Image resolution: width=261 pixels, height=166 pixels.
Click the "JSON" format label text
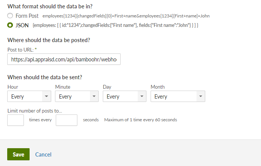[x=22, y=25]
